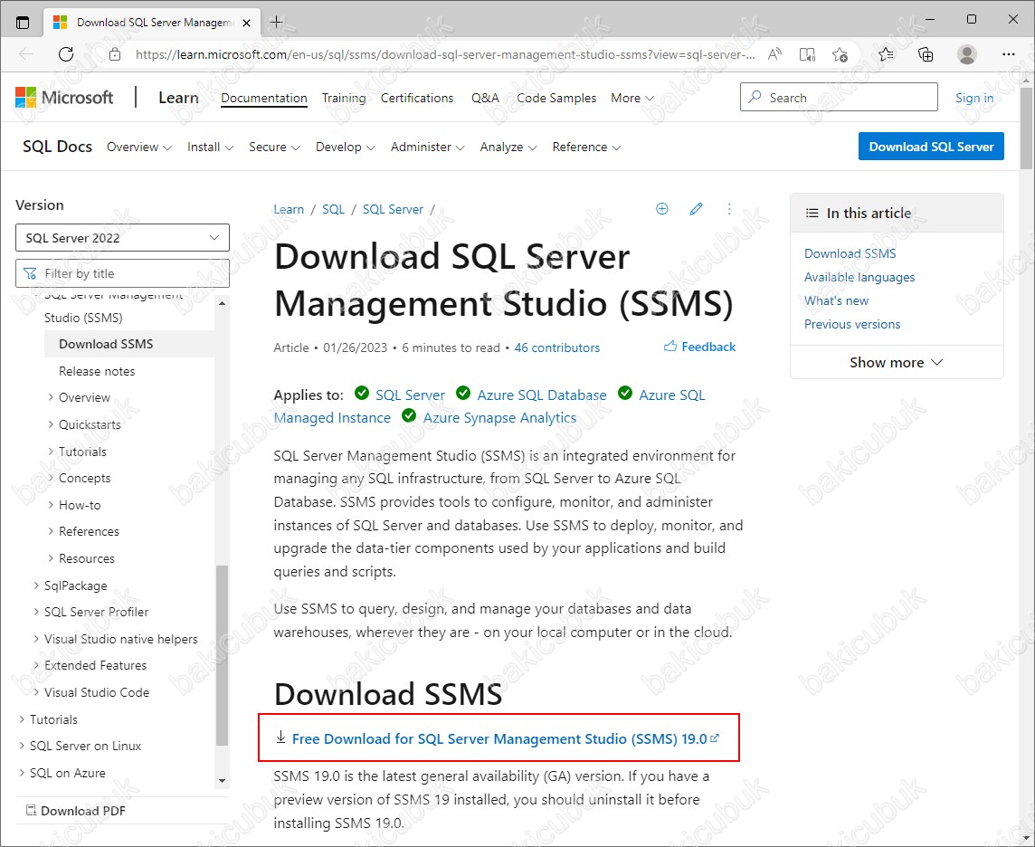Select the Training tab in header

pos(344,98)
